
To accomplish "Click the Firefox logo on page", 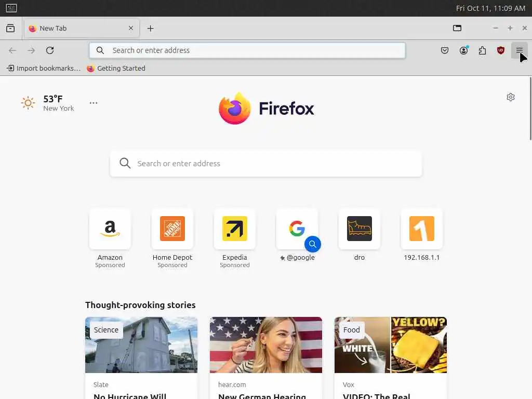I will click(267, 109).
